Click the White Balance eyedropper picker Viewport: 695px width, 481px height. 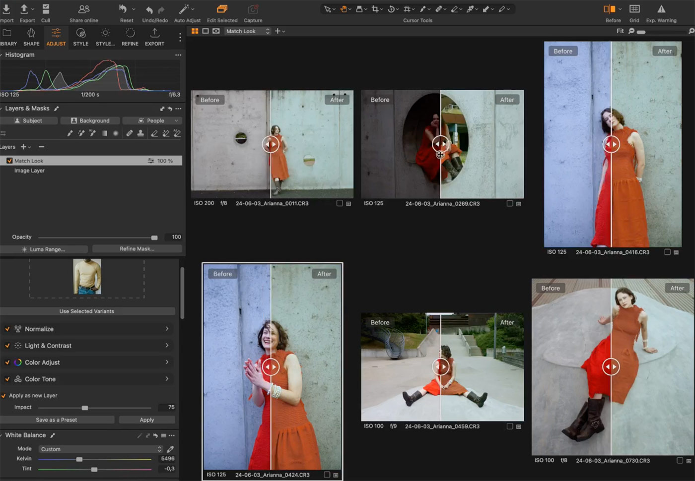tap(170, 449)
